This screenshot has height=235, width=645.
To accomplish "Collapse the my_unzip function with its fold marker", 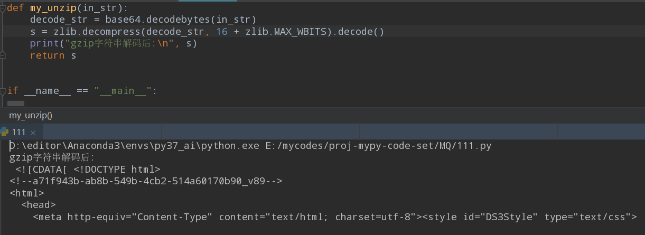I will point(3,8).
